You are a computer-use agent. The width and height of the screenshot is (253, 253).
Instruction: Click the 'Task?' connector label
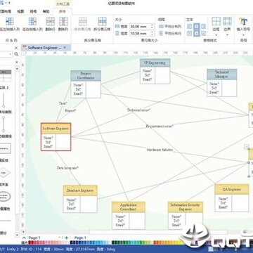[x=63, y=103]
